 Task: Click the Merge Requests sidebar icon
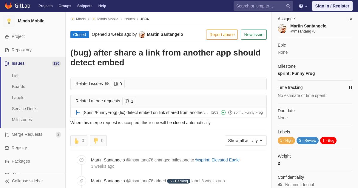click(7, 135)
